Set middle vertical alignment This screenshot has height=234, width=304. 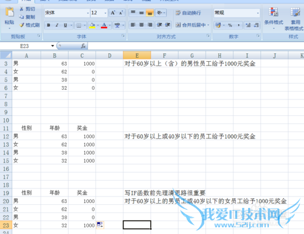pyautogui.click(x=142, y=13)
